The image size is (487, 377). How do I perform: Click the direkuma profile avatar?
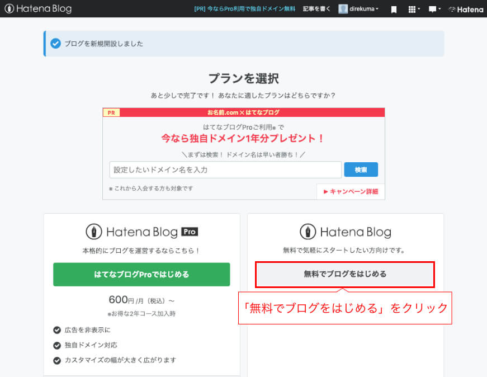[343, 9]
